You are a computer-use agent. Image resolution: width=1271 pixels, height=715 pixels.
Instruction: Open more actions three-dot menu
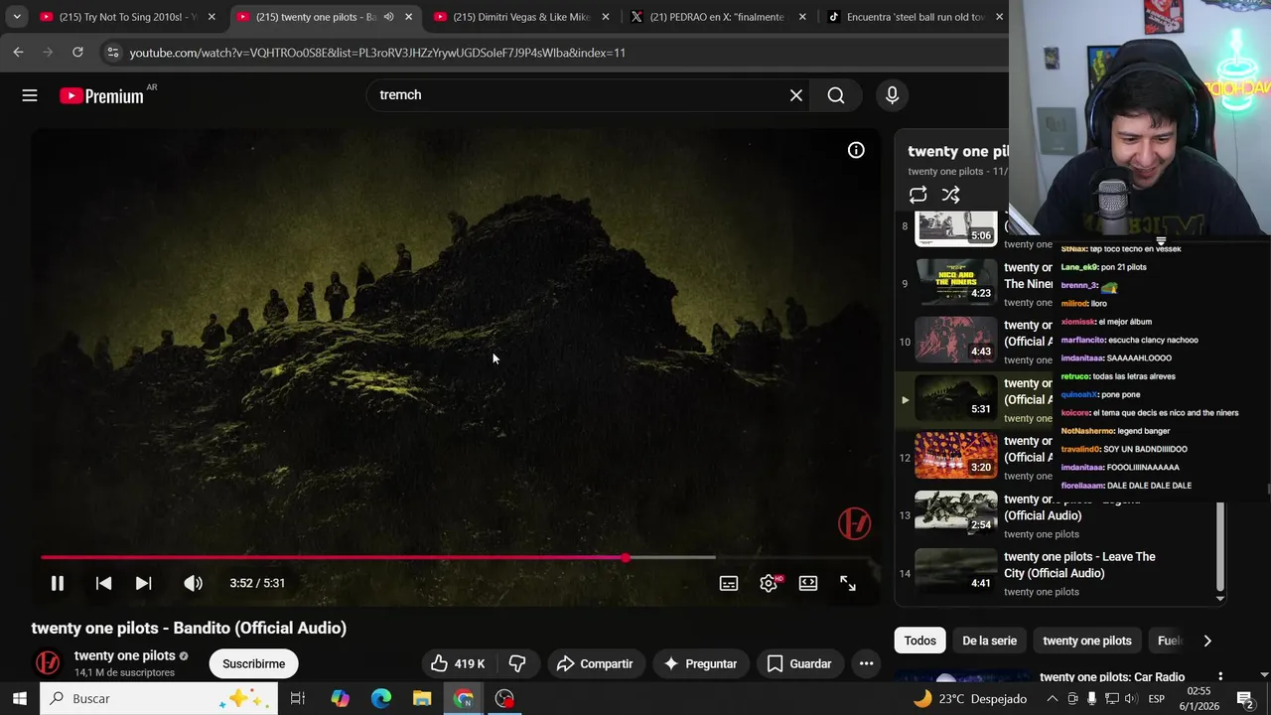point(866,663)
